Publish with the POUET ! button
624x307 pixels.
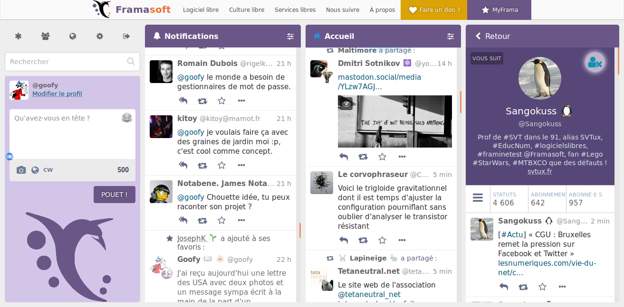115,195
